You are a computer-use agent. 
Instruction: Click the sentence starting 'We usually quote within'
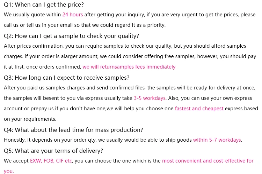coord(33,15)
